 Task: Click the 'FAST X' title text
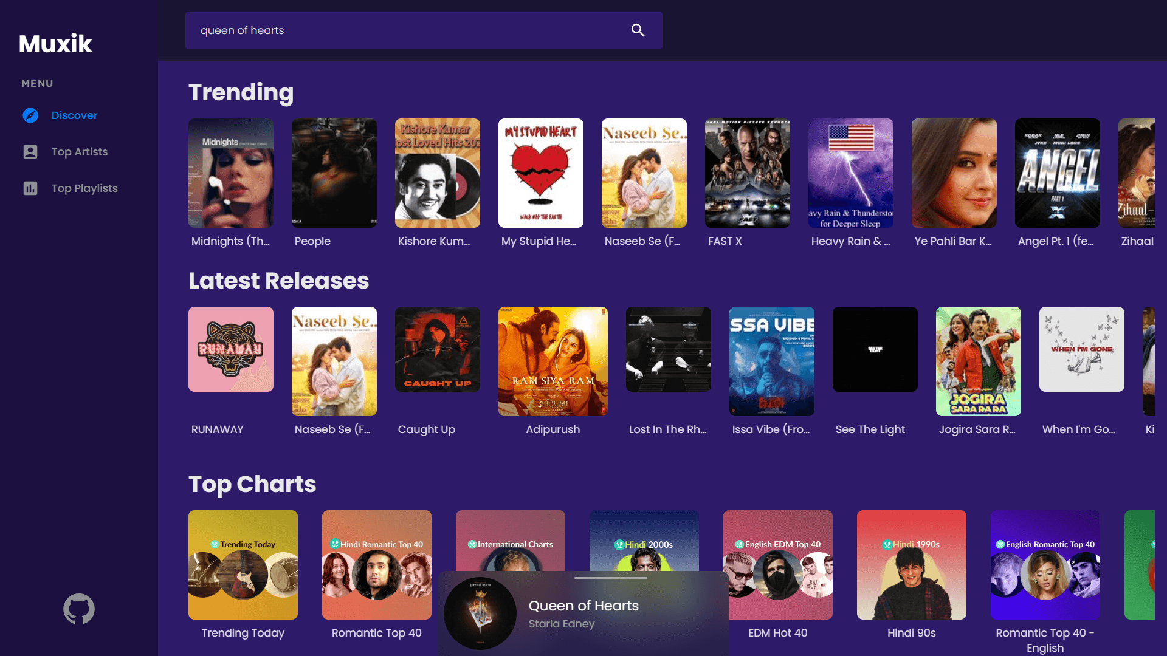[725, 241]
